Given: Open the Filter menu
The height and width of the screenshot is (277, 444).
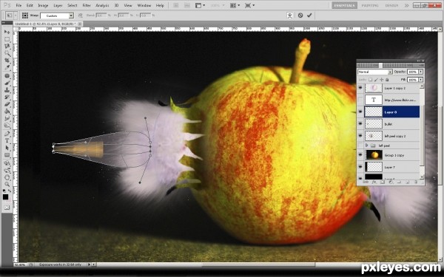Looking at the screenshot, I should coord(87,5).
